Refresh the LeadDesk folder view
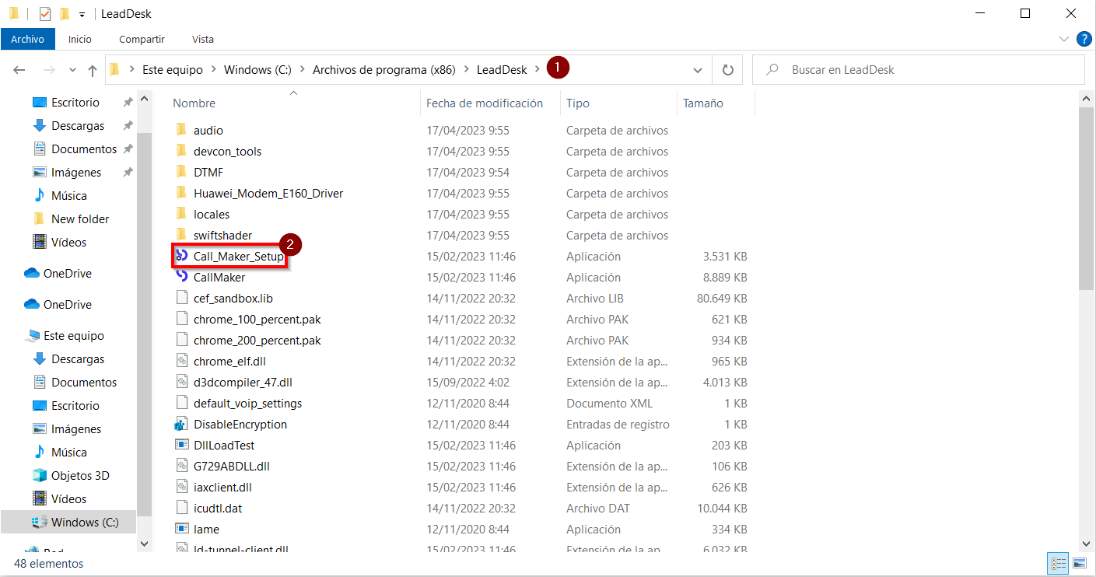The image size is (1096, 577). point(728,70)
